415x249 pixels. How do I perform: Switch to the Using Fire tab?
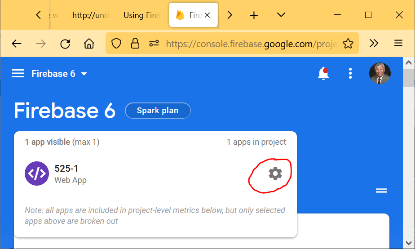[141, 15]
